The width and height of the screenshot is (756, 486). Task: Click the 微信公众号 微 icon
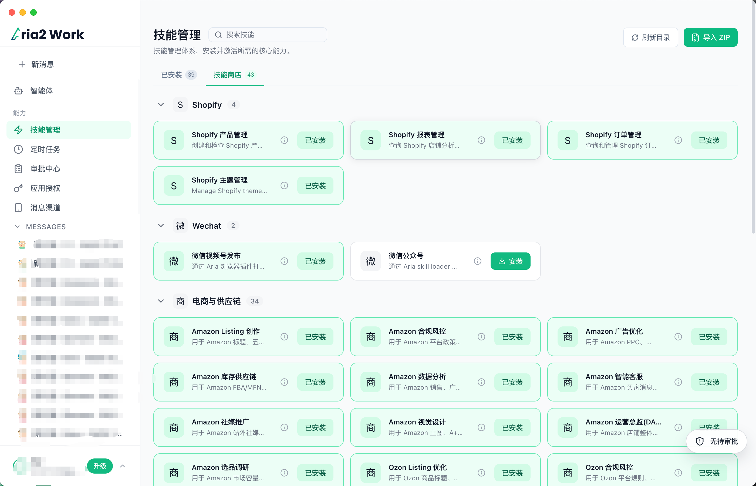pos(371,261)
